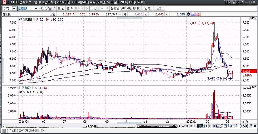Viewport: 258px width, 134px height.
Task: Open the stock search magnifier icon
Action: 45,8
